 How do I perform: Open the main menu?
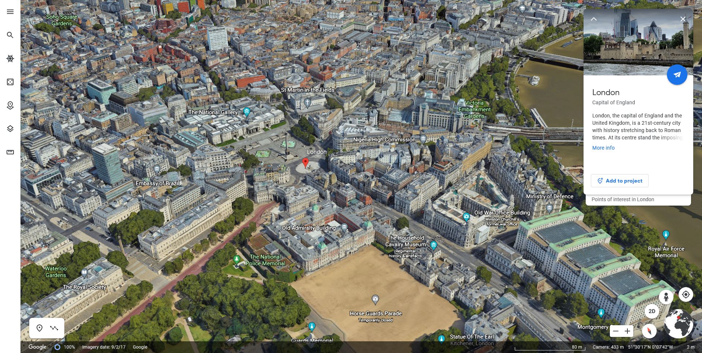(10, 12)
